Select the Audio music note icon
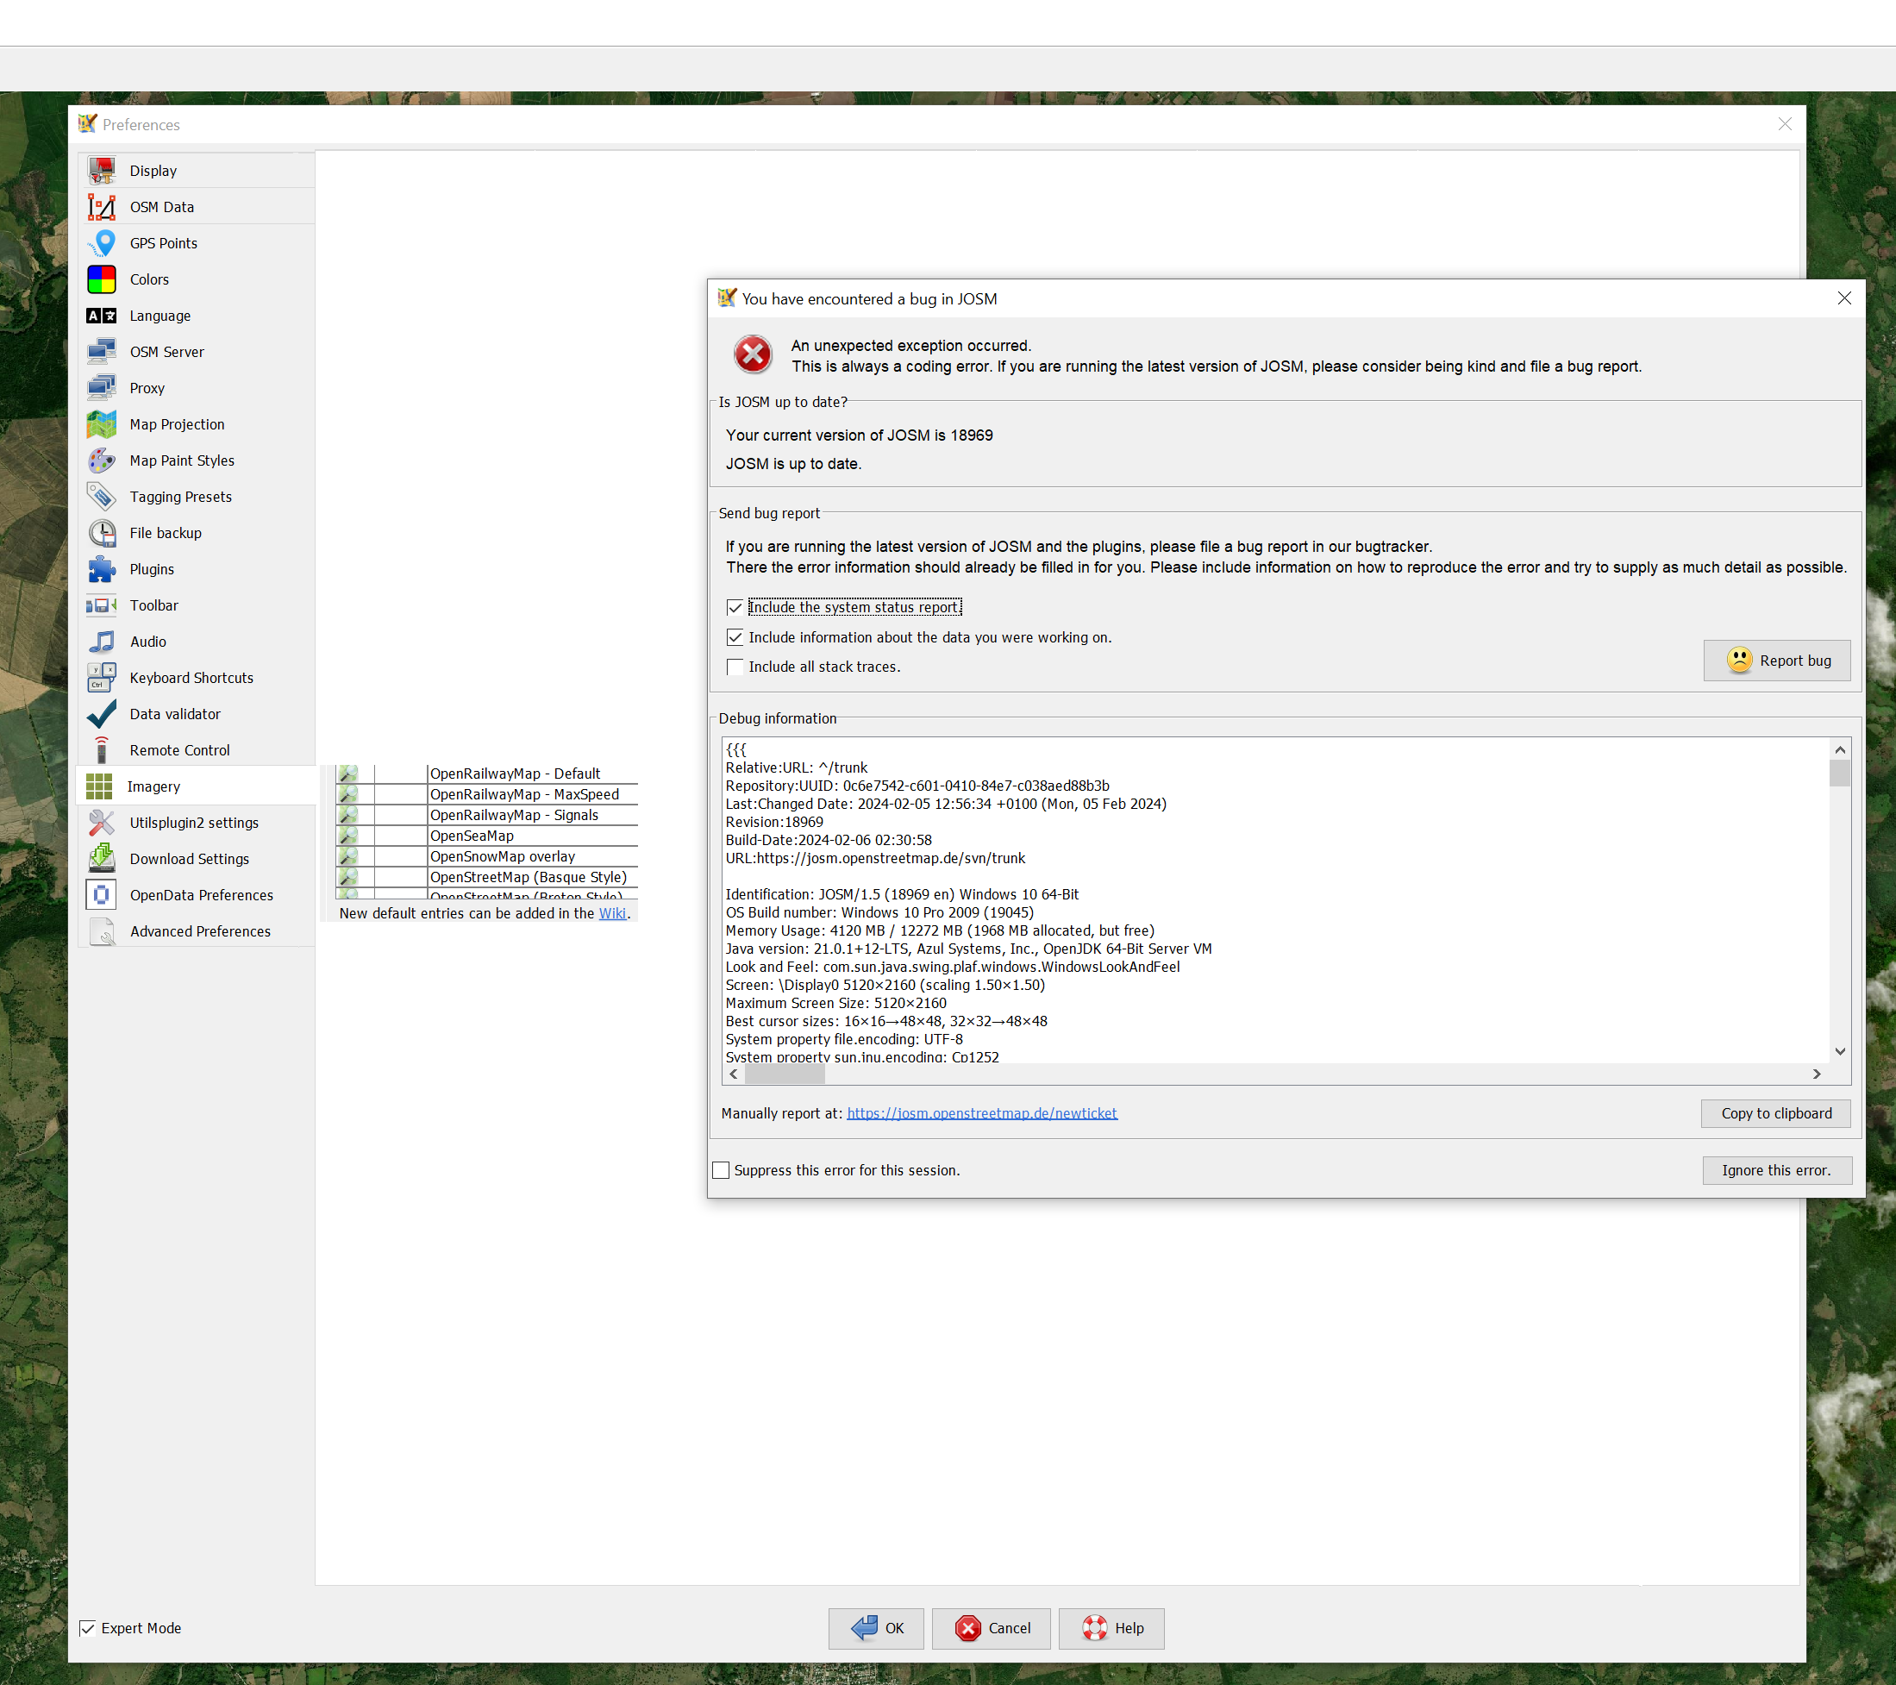The width and height of the screenshot is (1896, 1685). click(x=101, y=642)
